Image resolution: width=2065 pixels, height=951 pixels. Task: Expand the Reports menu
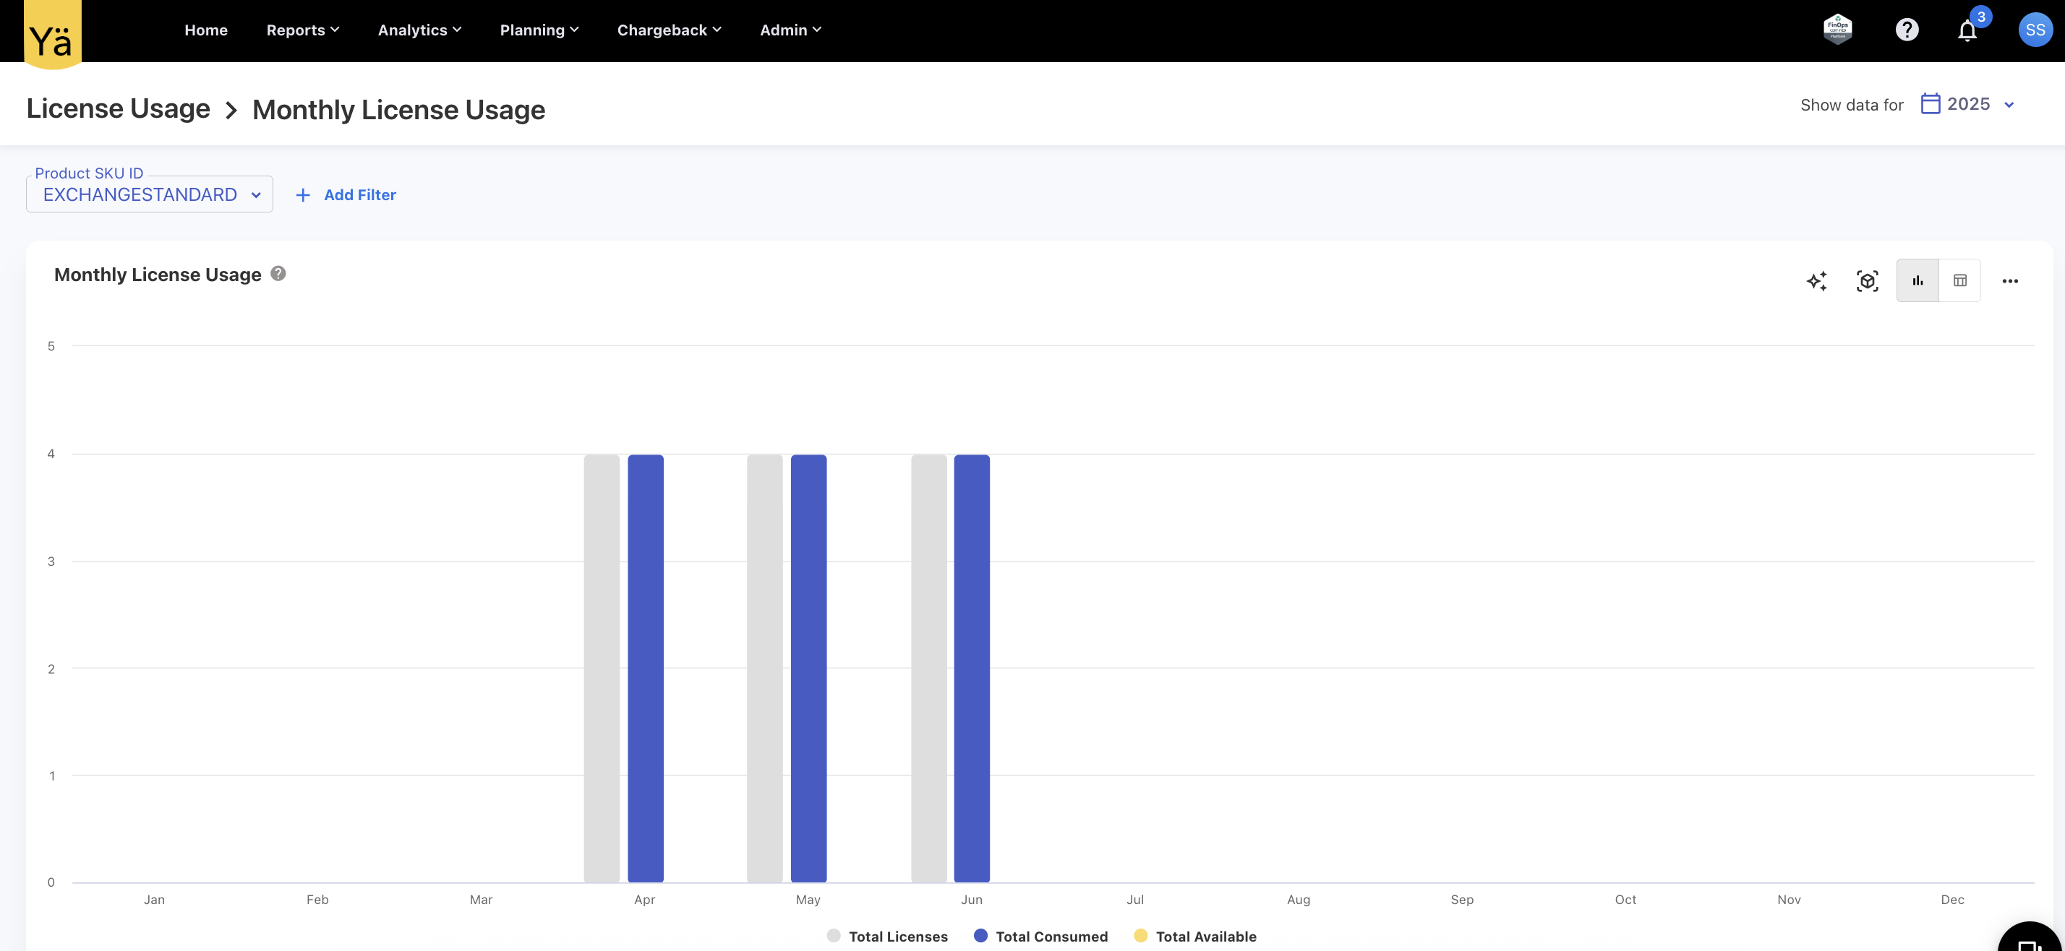point(302,30)
